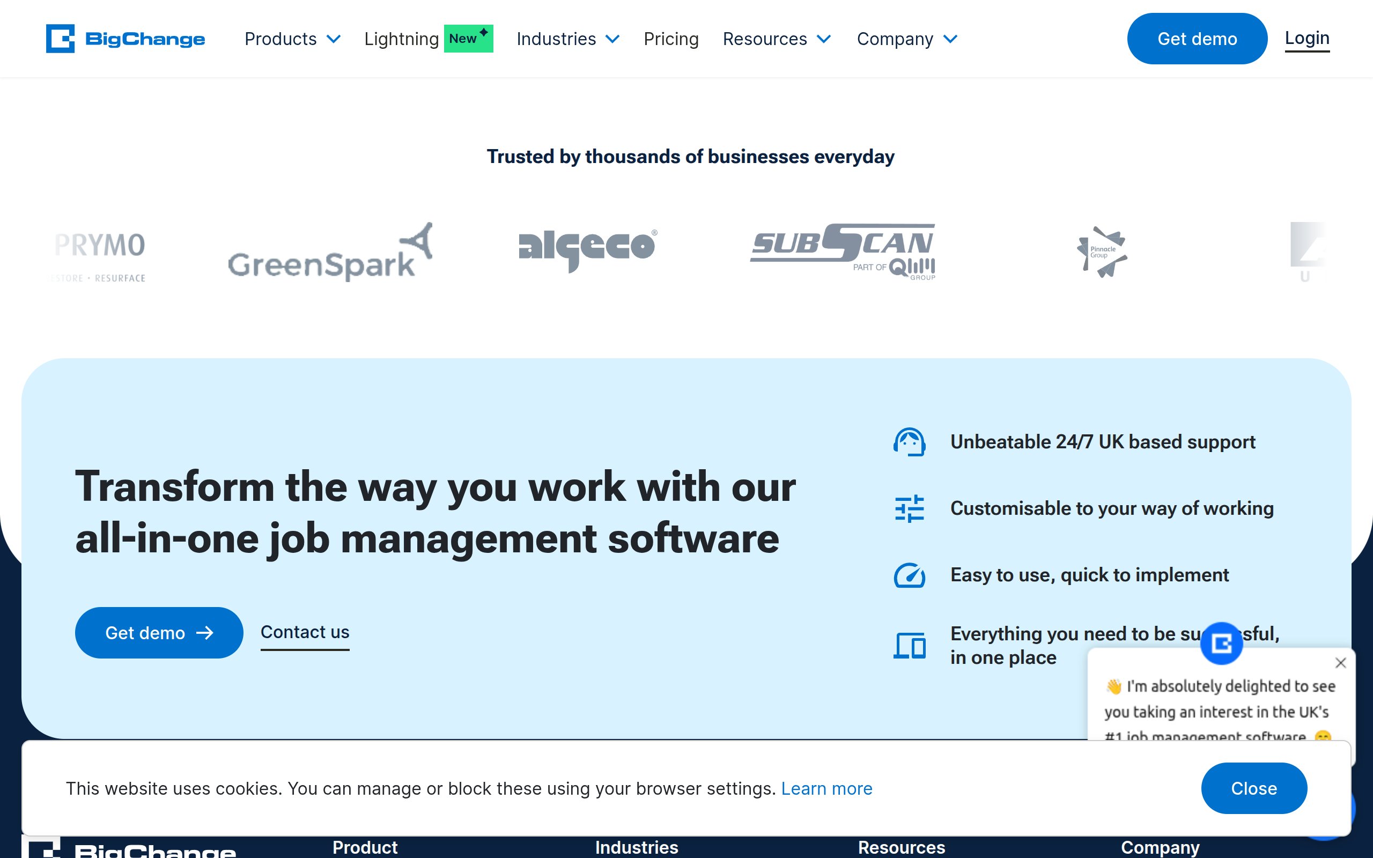
Task: Open the Learn more cookies link
Action: (x=826, y=788)
